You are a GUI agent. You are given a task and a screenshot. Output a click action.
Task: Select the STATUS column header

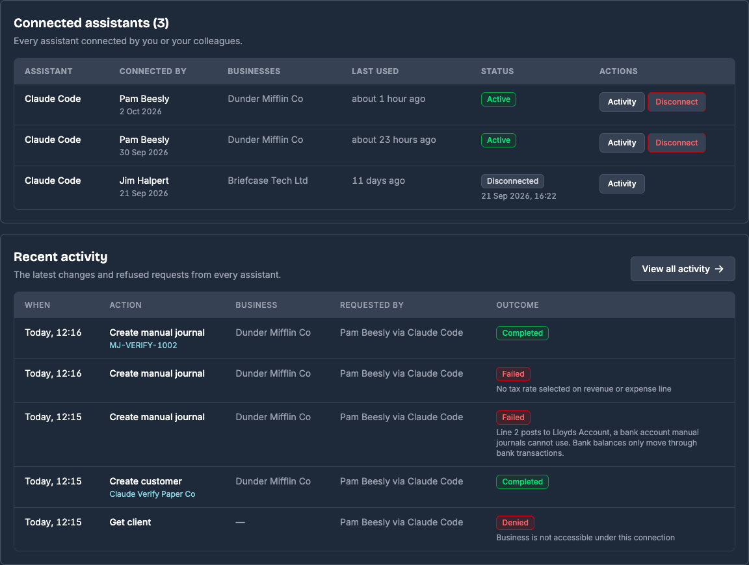click(497, 71)
